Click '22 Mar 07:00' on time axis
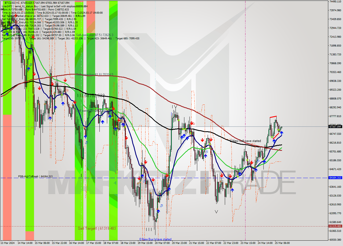 [x=214, y=243]
